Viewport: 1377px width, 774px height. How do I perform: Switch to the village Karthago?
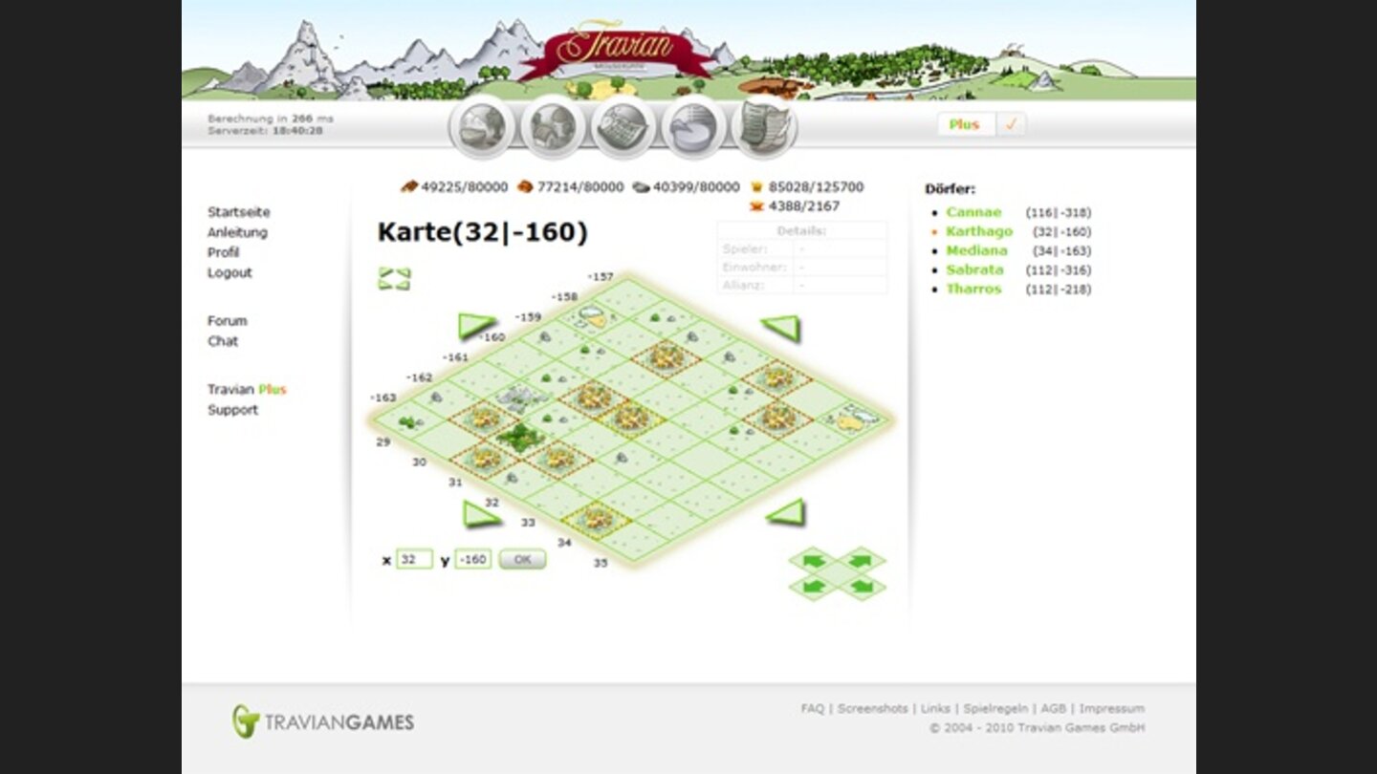[979, 231]
